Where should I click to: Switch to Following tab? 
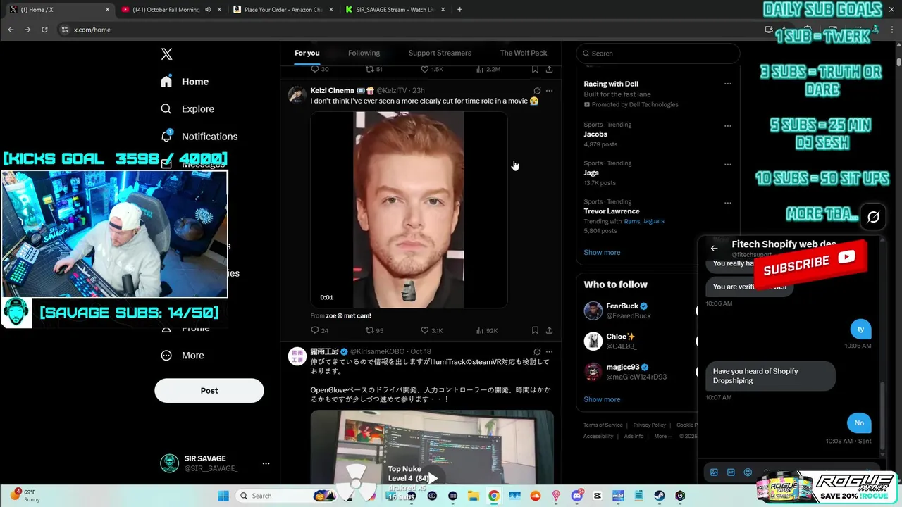click(x=364, y=53)
